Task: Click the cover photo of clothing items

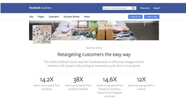Action: [x=104, y=30]
